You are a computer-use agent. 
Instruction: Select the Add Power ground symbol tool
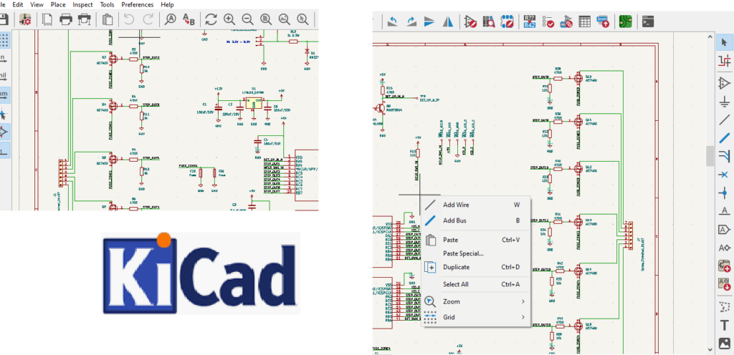[x=725, y=102]
